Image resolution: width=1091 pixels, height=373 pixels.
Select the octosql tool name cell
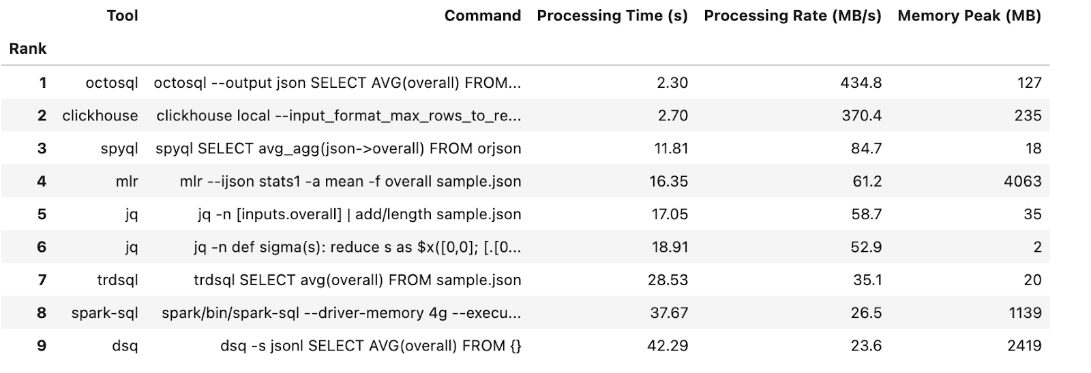(111, 83)
